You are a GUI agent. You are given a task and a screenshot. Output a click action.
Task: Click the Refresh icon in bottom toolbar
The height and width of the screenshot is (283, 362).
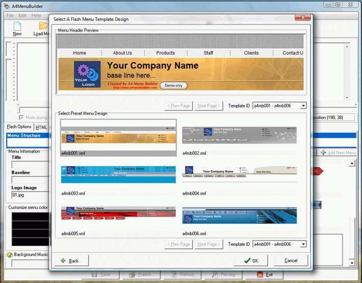coord(174,275)
